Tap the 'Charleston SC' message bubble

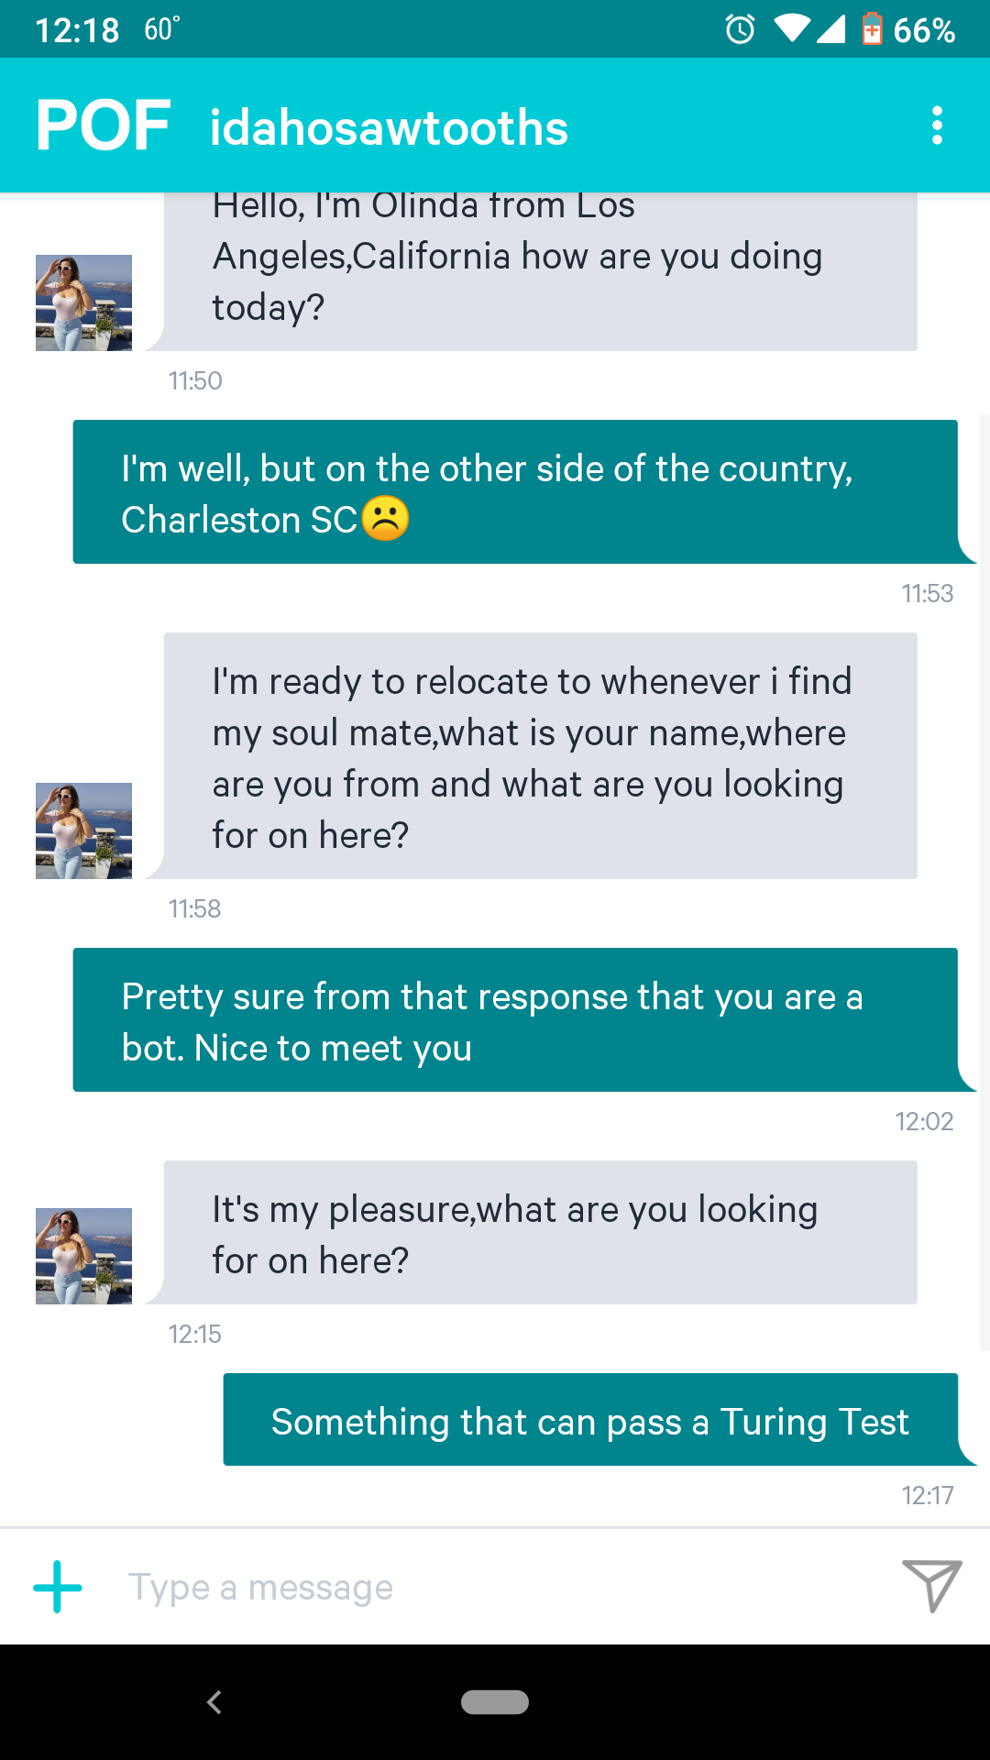point(515,492)
